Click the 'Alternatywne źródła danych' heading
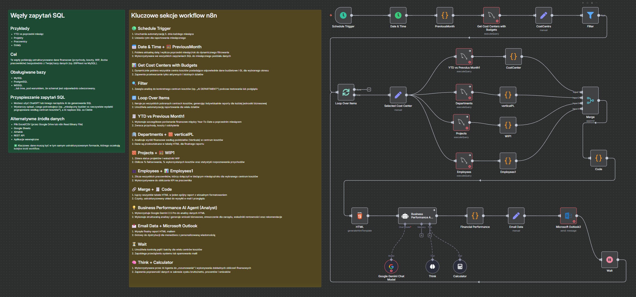The image size is (636, 297). tap(37, 119)
